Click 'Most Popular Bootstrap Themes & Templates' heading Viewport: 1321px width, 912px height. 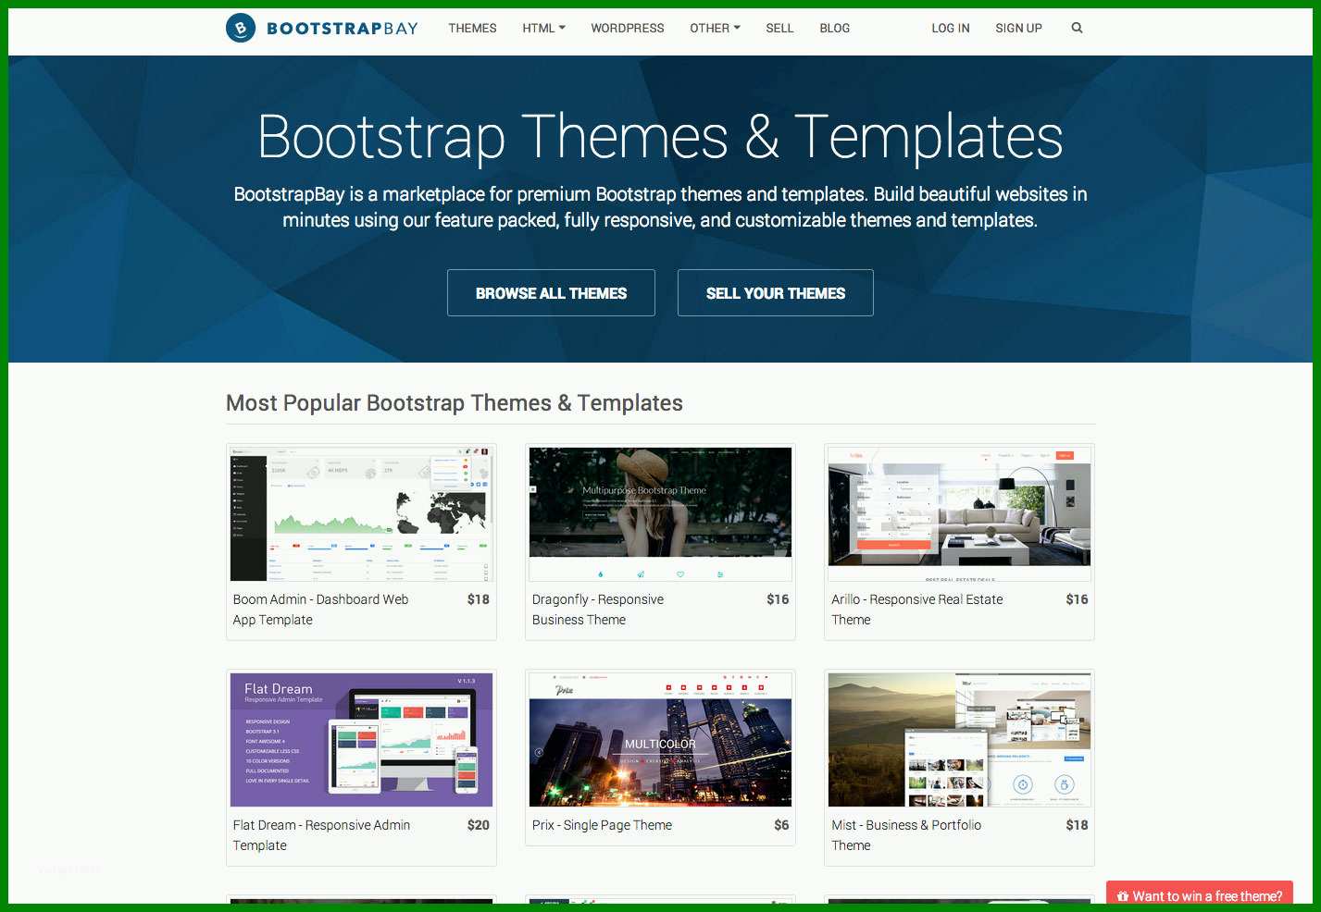click(x=455, y=403)
